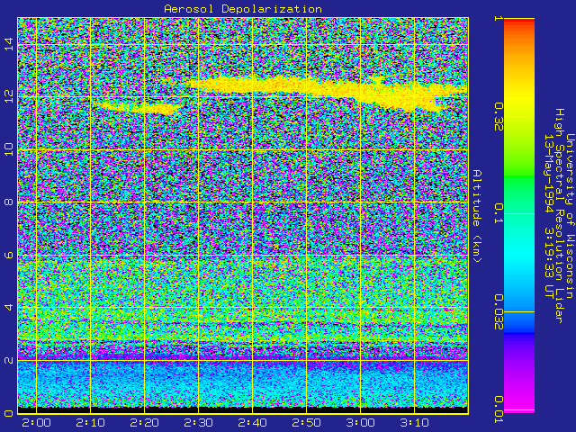576x432 pixels.
Task: Click the altitude label 10
Action: pyautogui.click(x=8, y=148)
